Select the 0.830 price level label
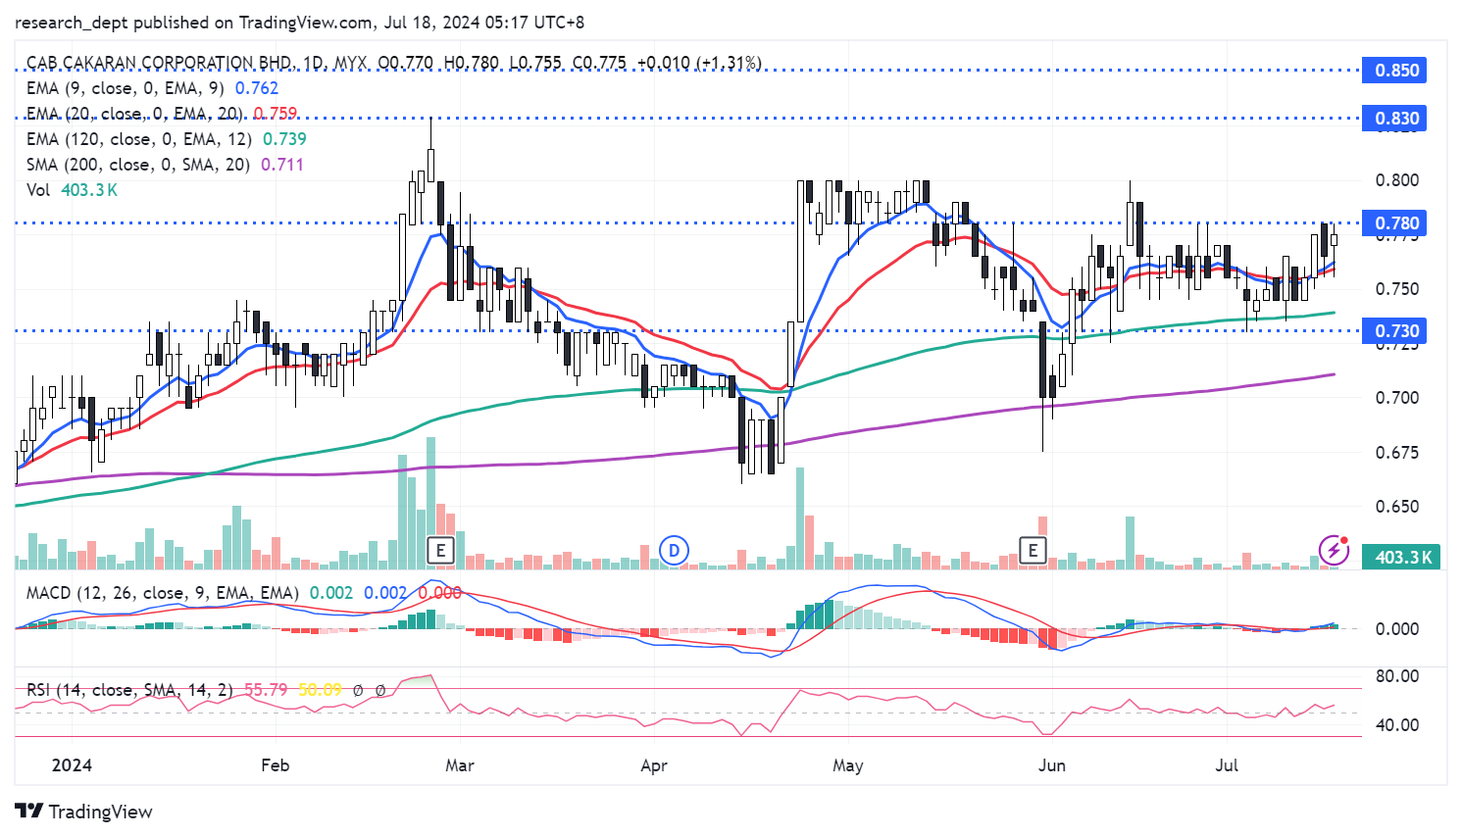1462x837 pixels. (1396, 119)
